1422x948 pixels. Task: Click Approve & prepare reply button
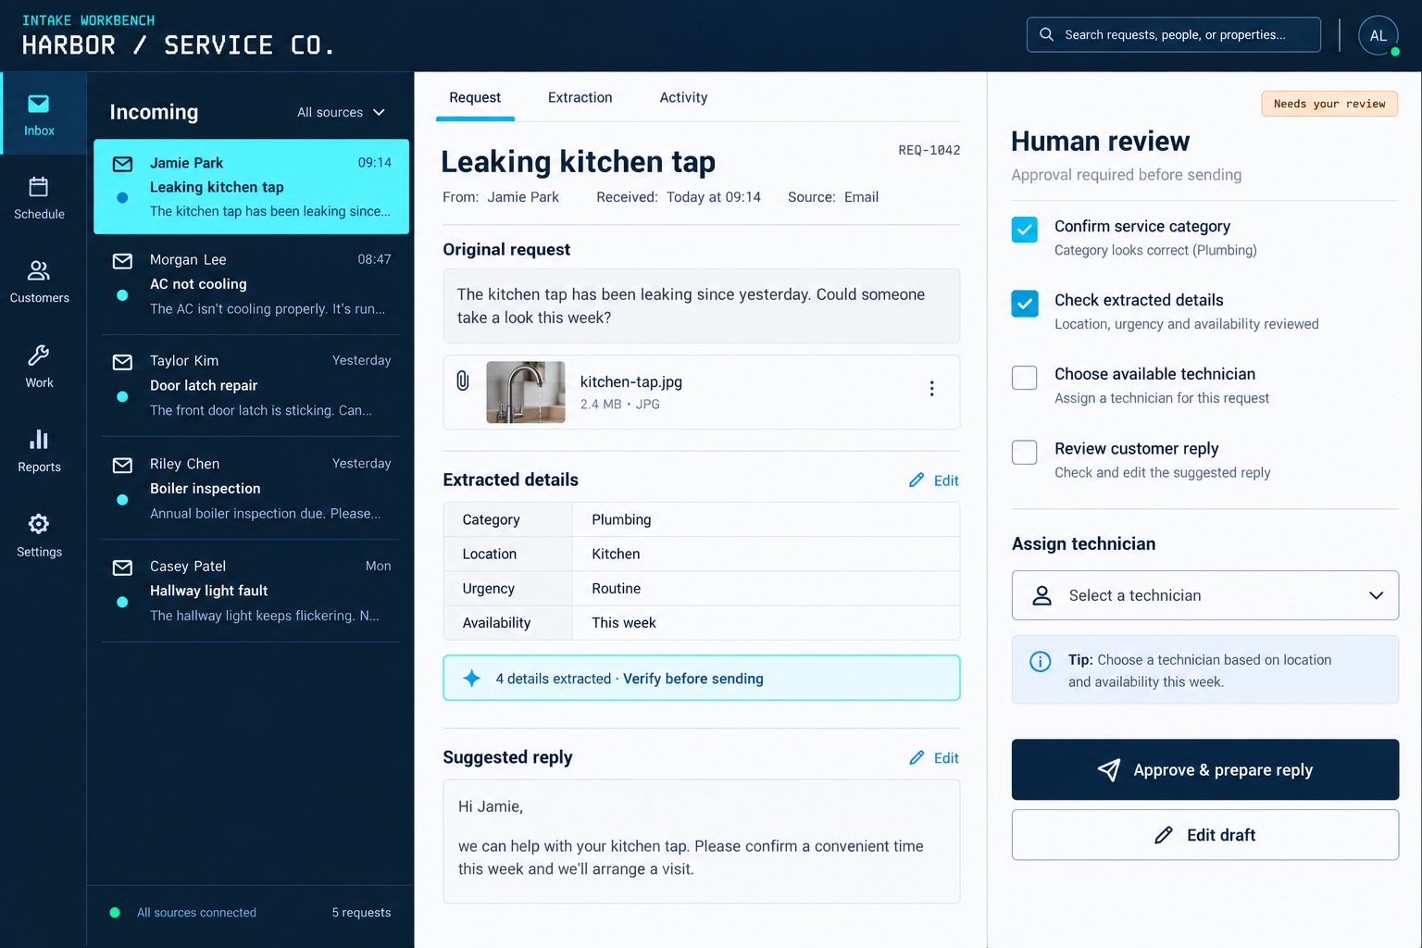1204,769
